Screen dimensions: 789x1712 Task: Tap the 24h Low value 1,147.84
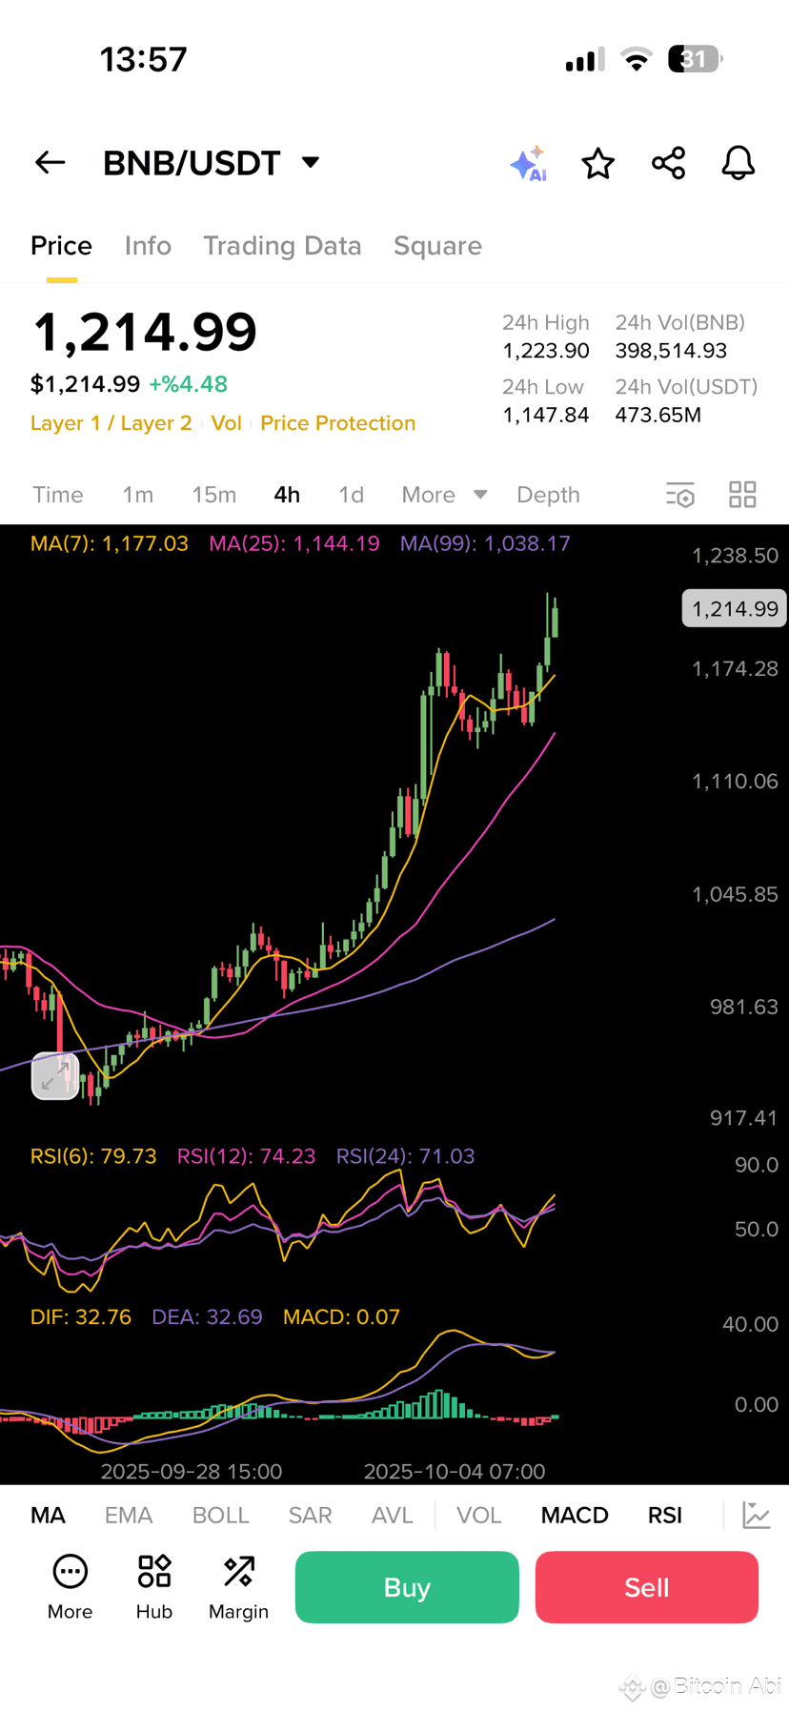(546, 415)
